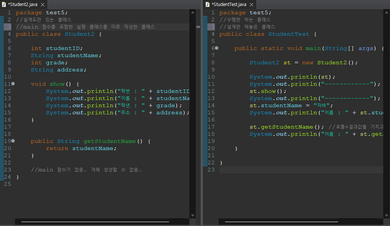The width and height of the screenshot is (390, 226).
Task: Click 'st.getStudentName();' call on line 17
Action: point(287,127)
